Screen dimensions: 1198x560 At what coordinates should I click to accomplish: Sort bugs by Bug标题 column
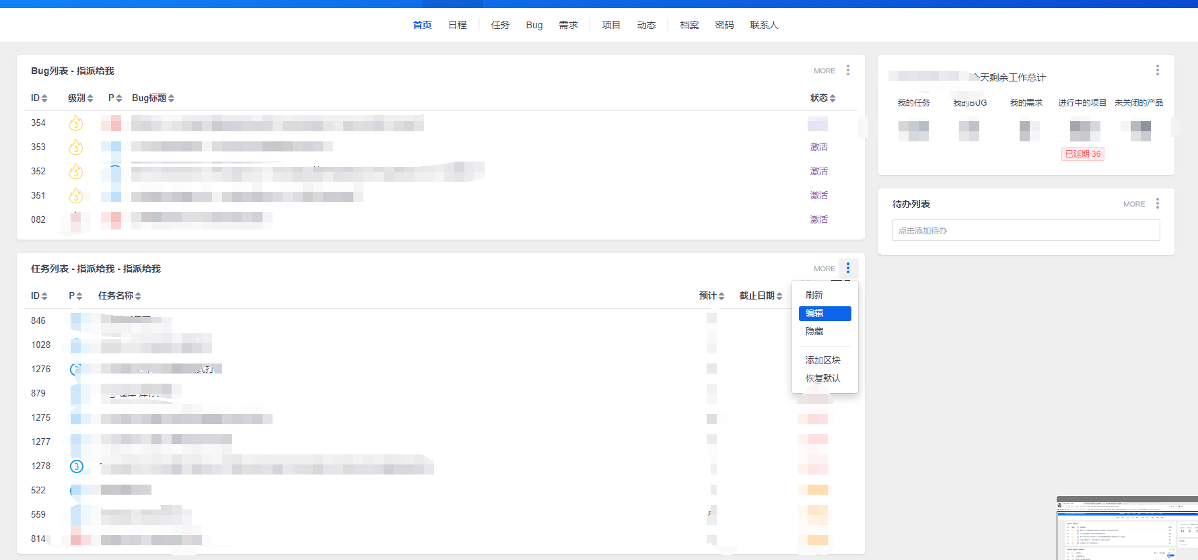pos(153,98)
